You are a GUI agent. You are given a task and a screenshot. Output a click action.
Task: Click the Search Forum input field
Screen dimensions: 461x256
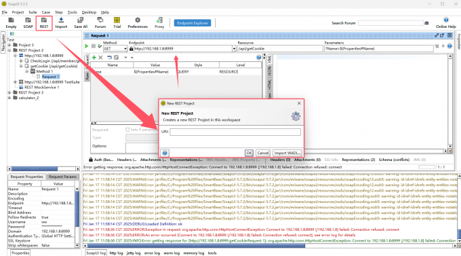(x=390, y=23)
